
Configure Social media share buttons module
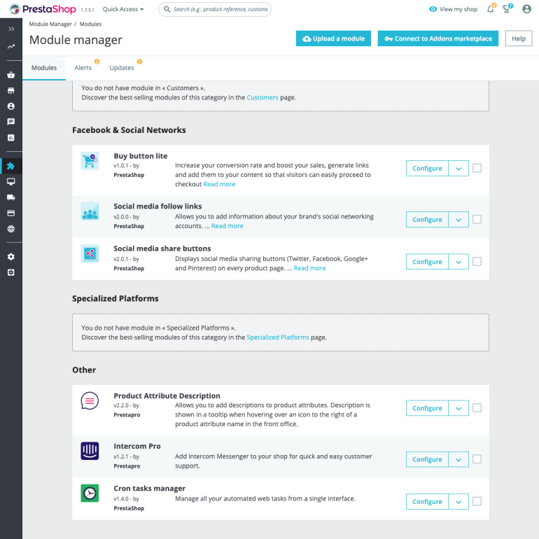click(427, 262)
